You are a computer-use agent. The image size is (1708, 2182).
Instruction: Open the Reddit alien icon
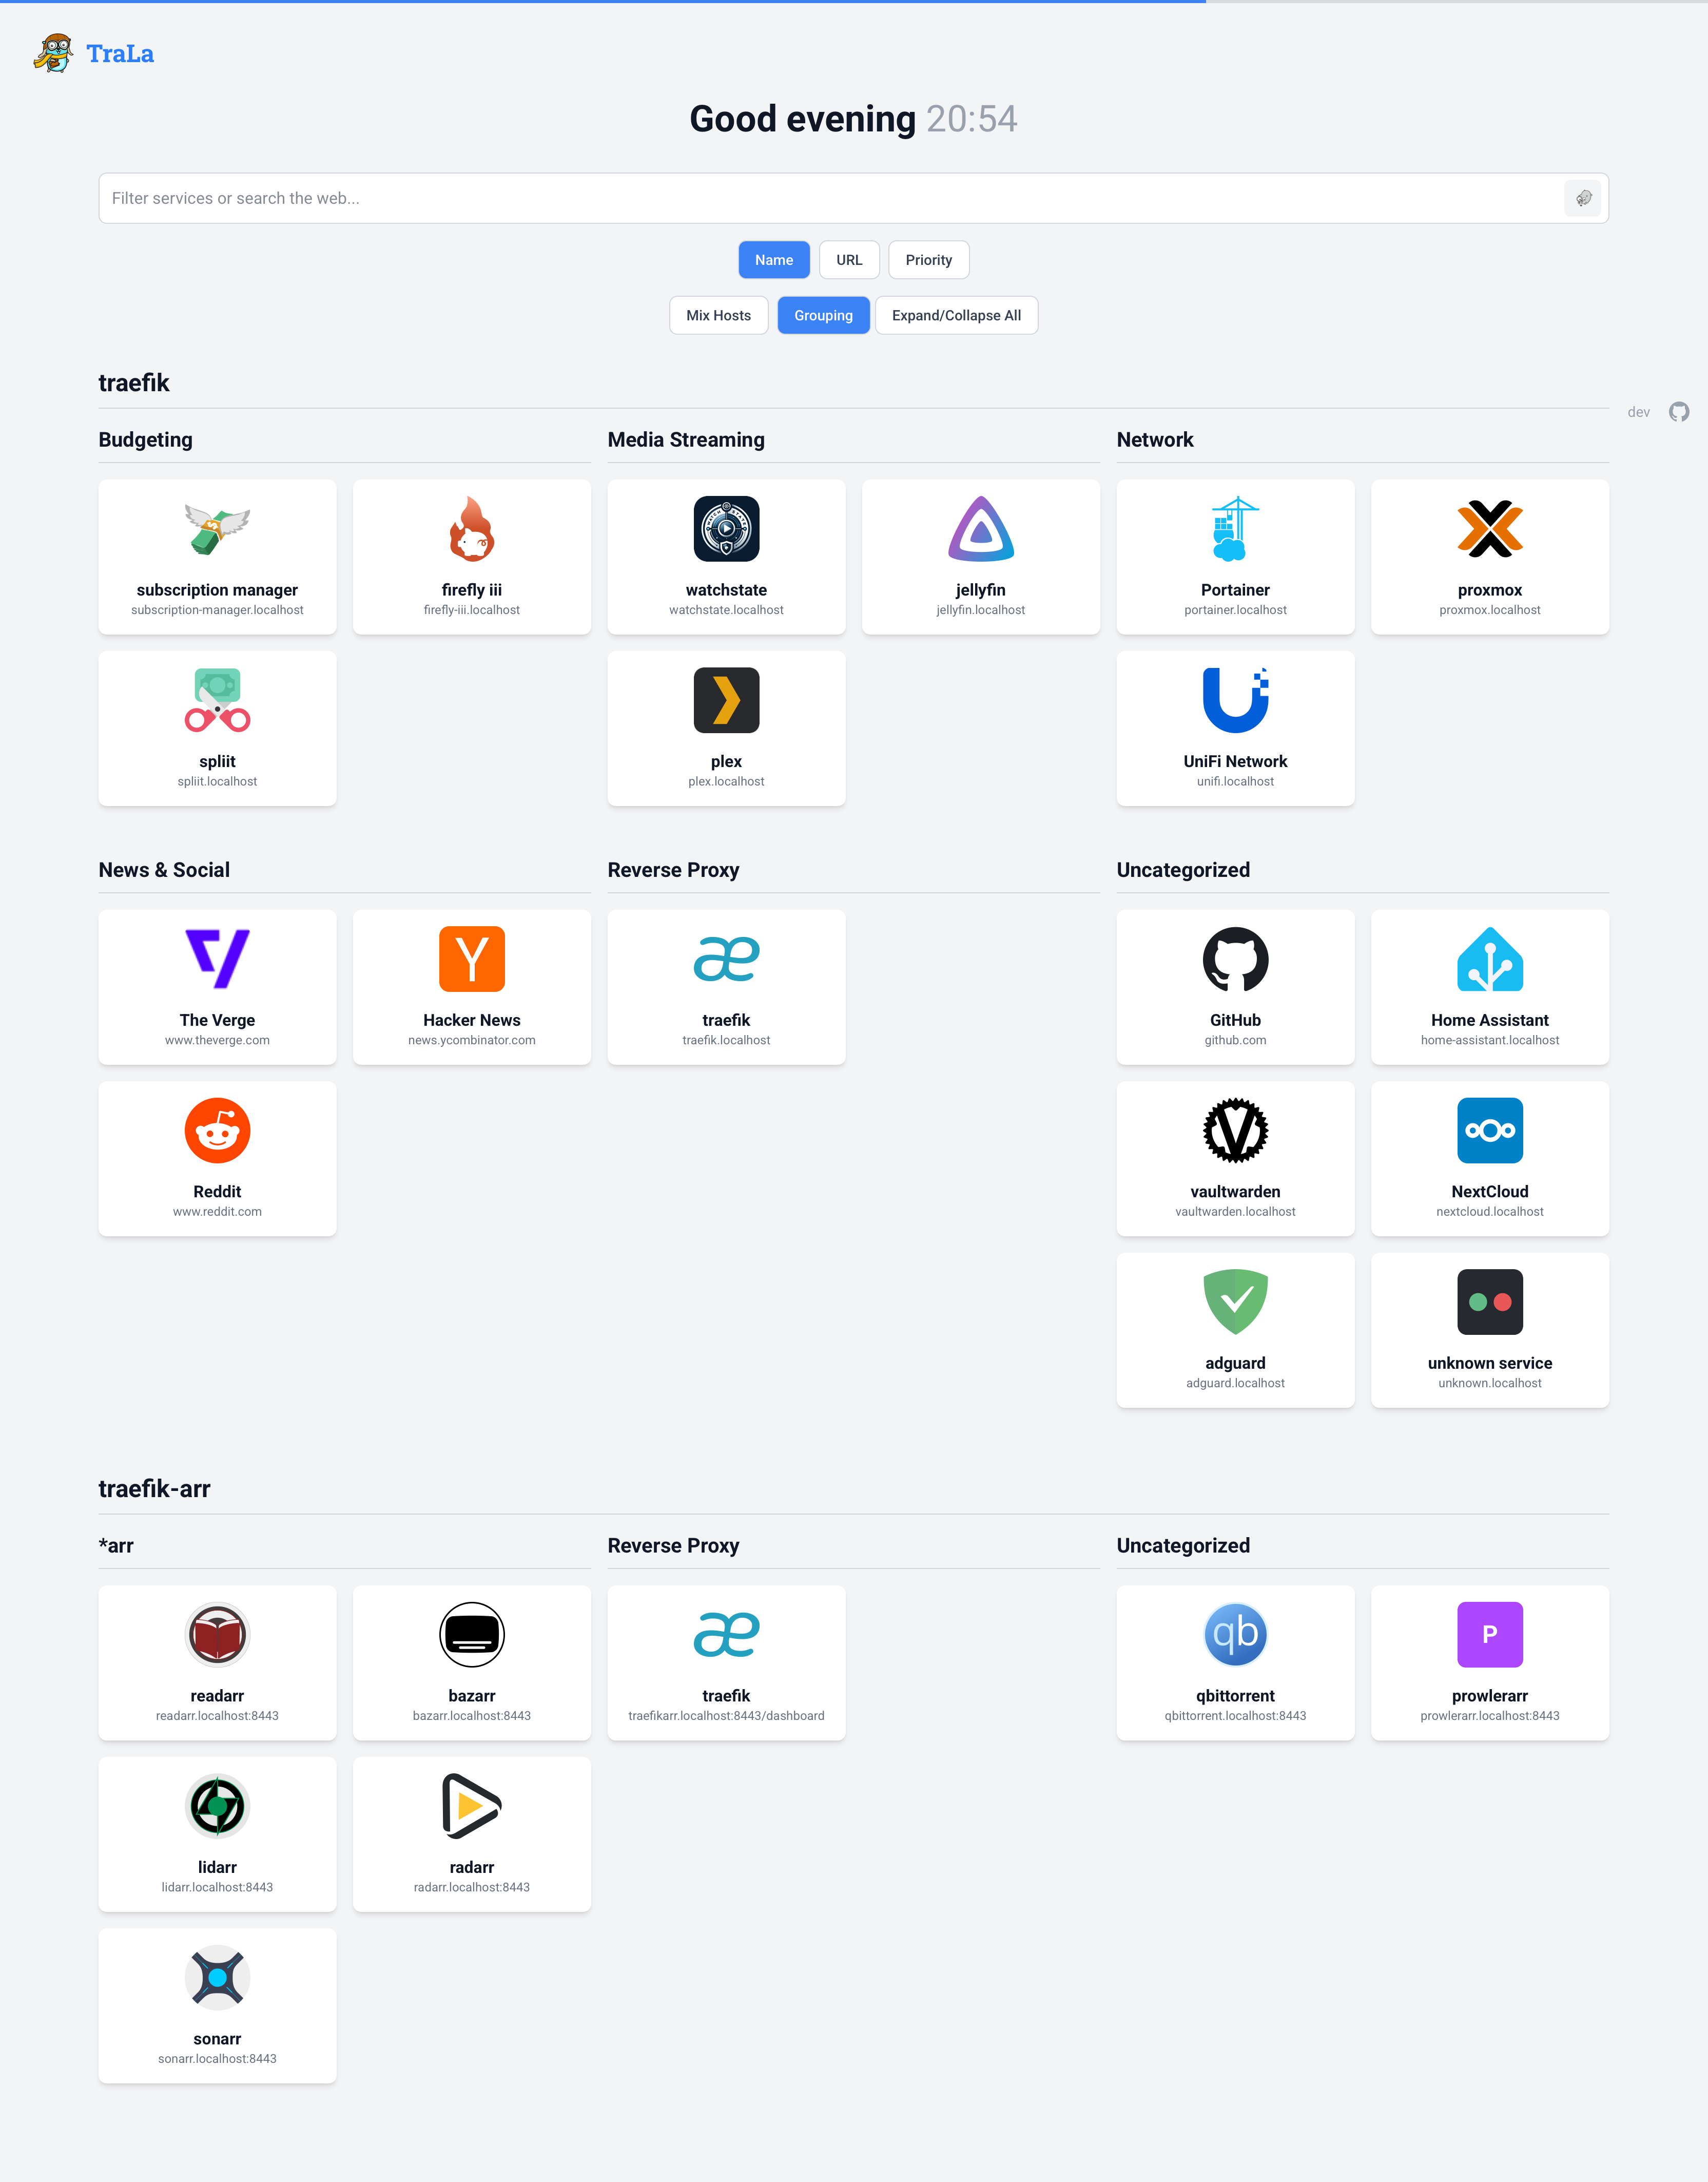[x=217, y=1131]
